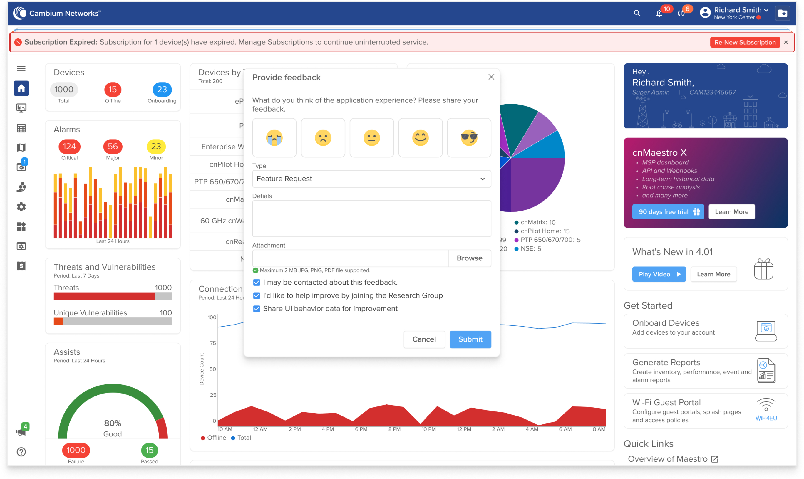Click the 23 Minor alarms badge
Screen dimensions: 804x479
[156, 147]
